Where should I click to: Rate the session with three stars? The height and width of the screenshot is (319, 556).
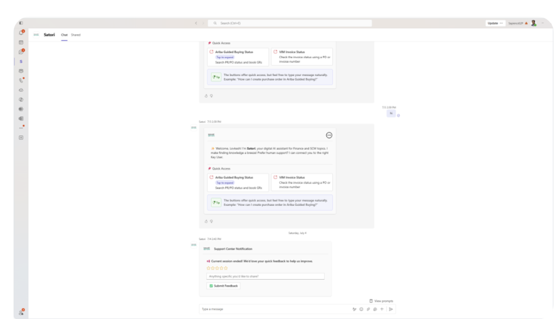tap(217, 268)
